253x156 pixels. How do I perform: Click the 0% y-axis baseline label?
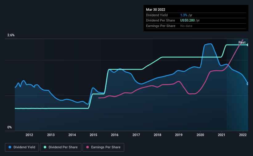click(10, 127)
